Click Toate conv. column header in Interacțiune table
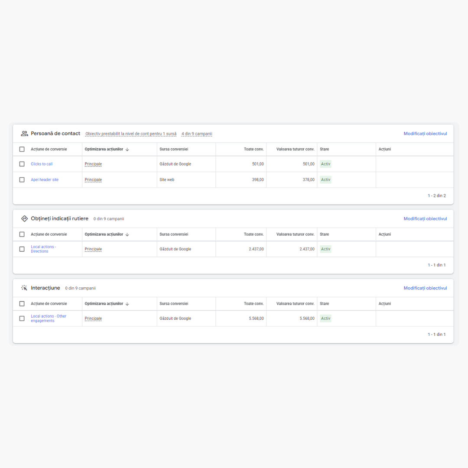Screen dimensions: 468x468 click(253, 304)
